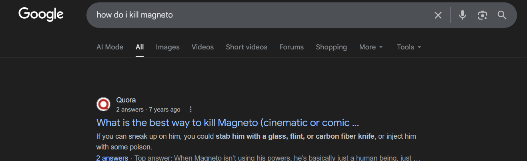The image size is (527, 161).
Task: Switch to the AI Mode tab
Action: tap(110, 47)
